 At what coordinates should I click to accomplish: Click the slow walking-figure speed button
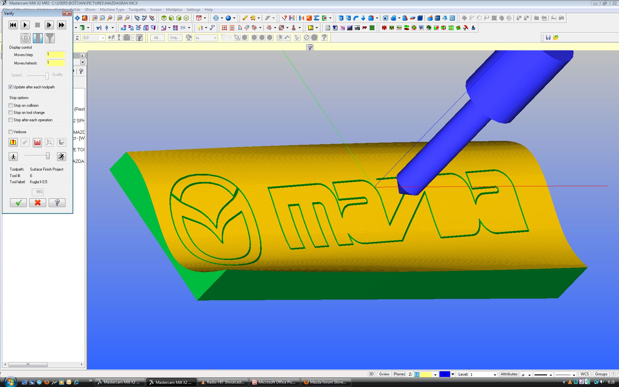click(x=13, y=156)
